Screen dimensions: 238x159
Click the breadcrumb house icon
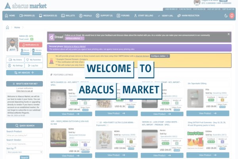(x=8, y=27)
